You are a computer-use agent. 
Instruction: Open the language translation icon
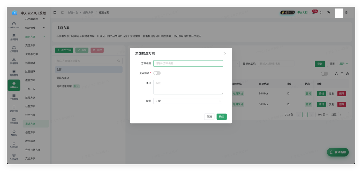(329, 12)
